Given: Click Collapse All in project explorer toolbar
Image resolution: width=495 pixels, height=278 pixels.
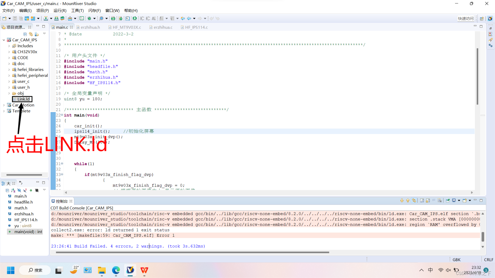Looking at the screenshot, I should [25, 34].
